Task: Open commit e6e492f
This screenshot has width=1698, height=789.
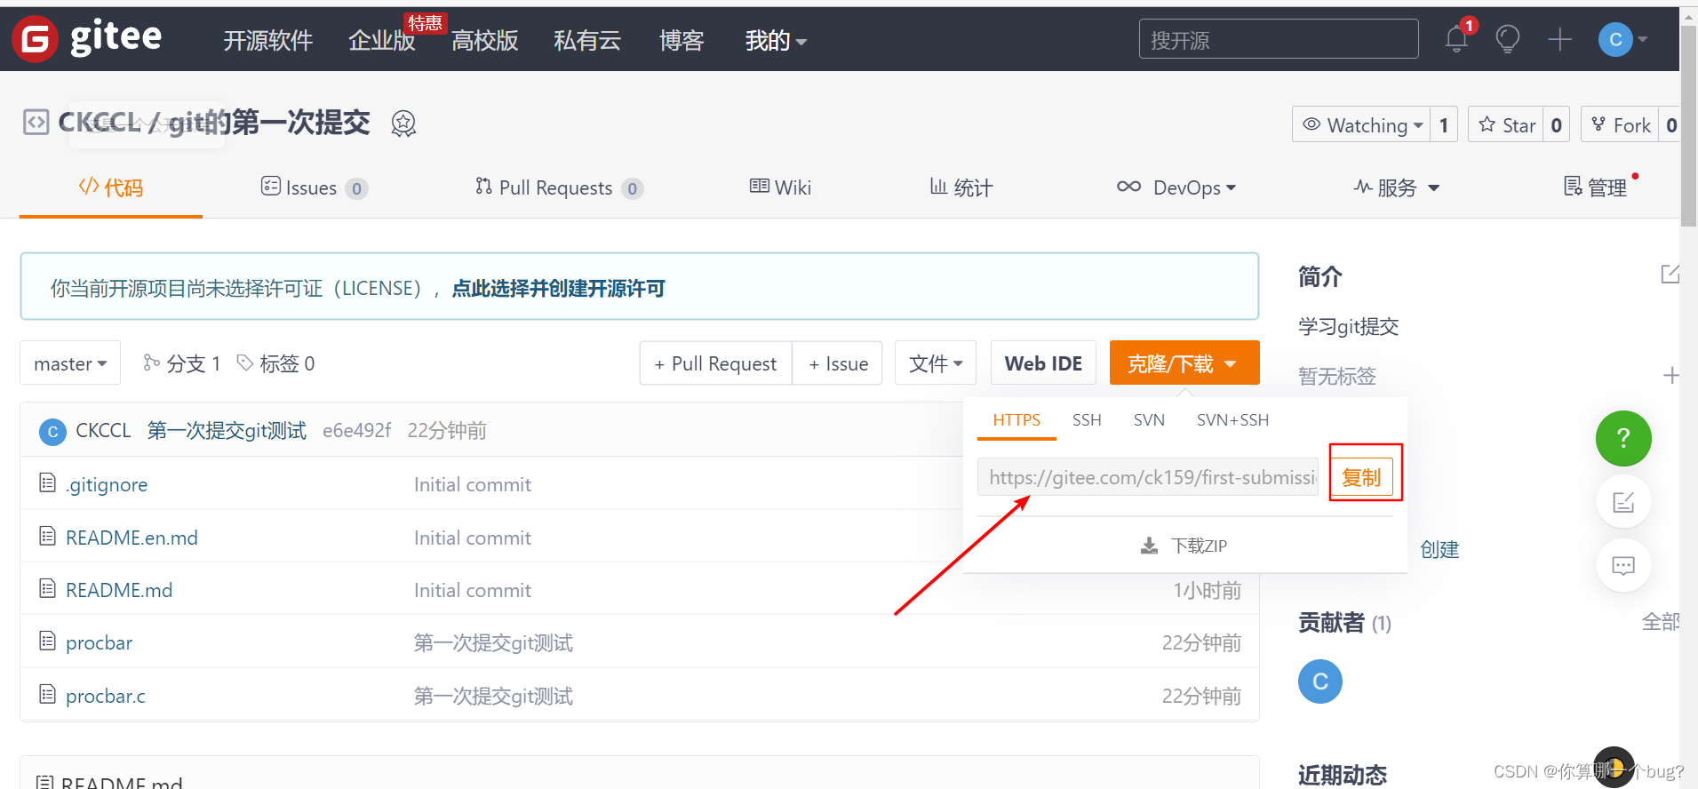Action: pos(356,431)
